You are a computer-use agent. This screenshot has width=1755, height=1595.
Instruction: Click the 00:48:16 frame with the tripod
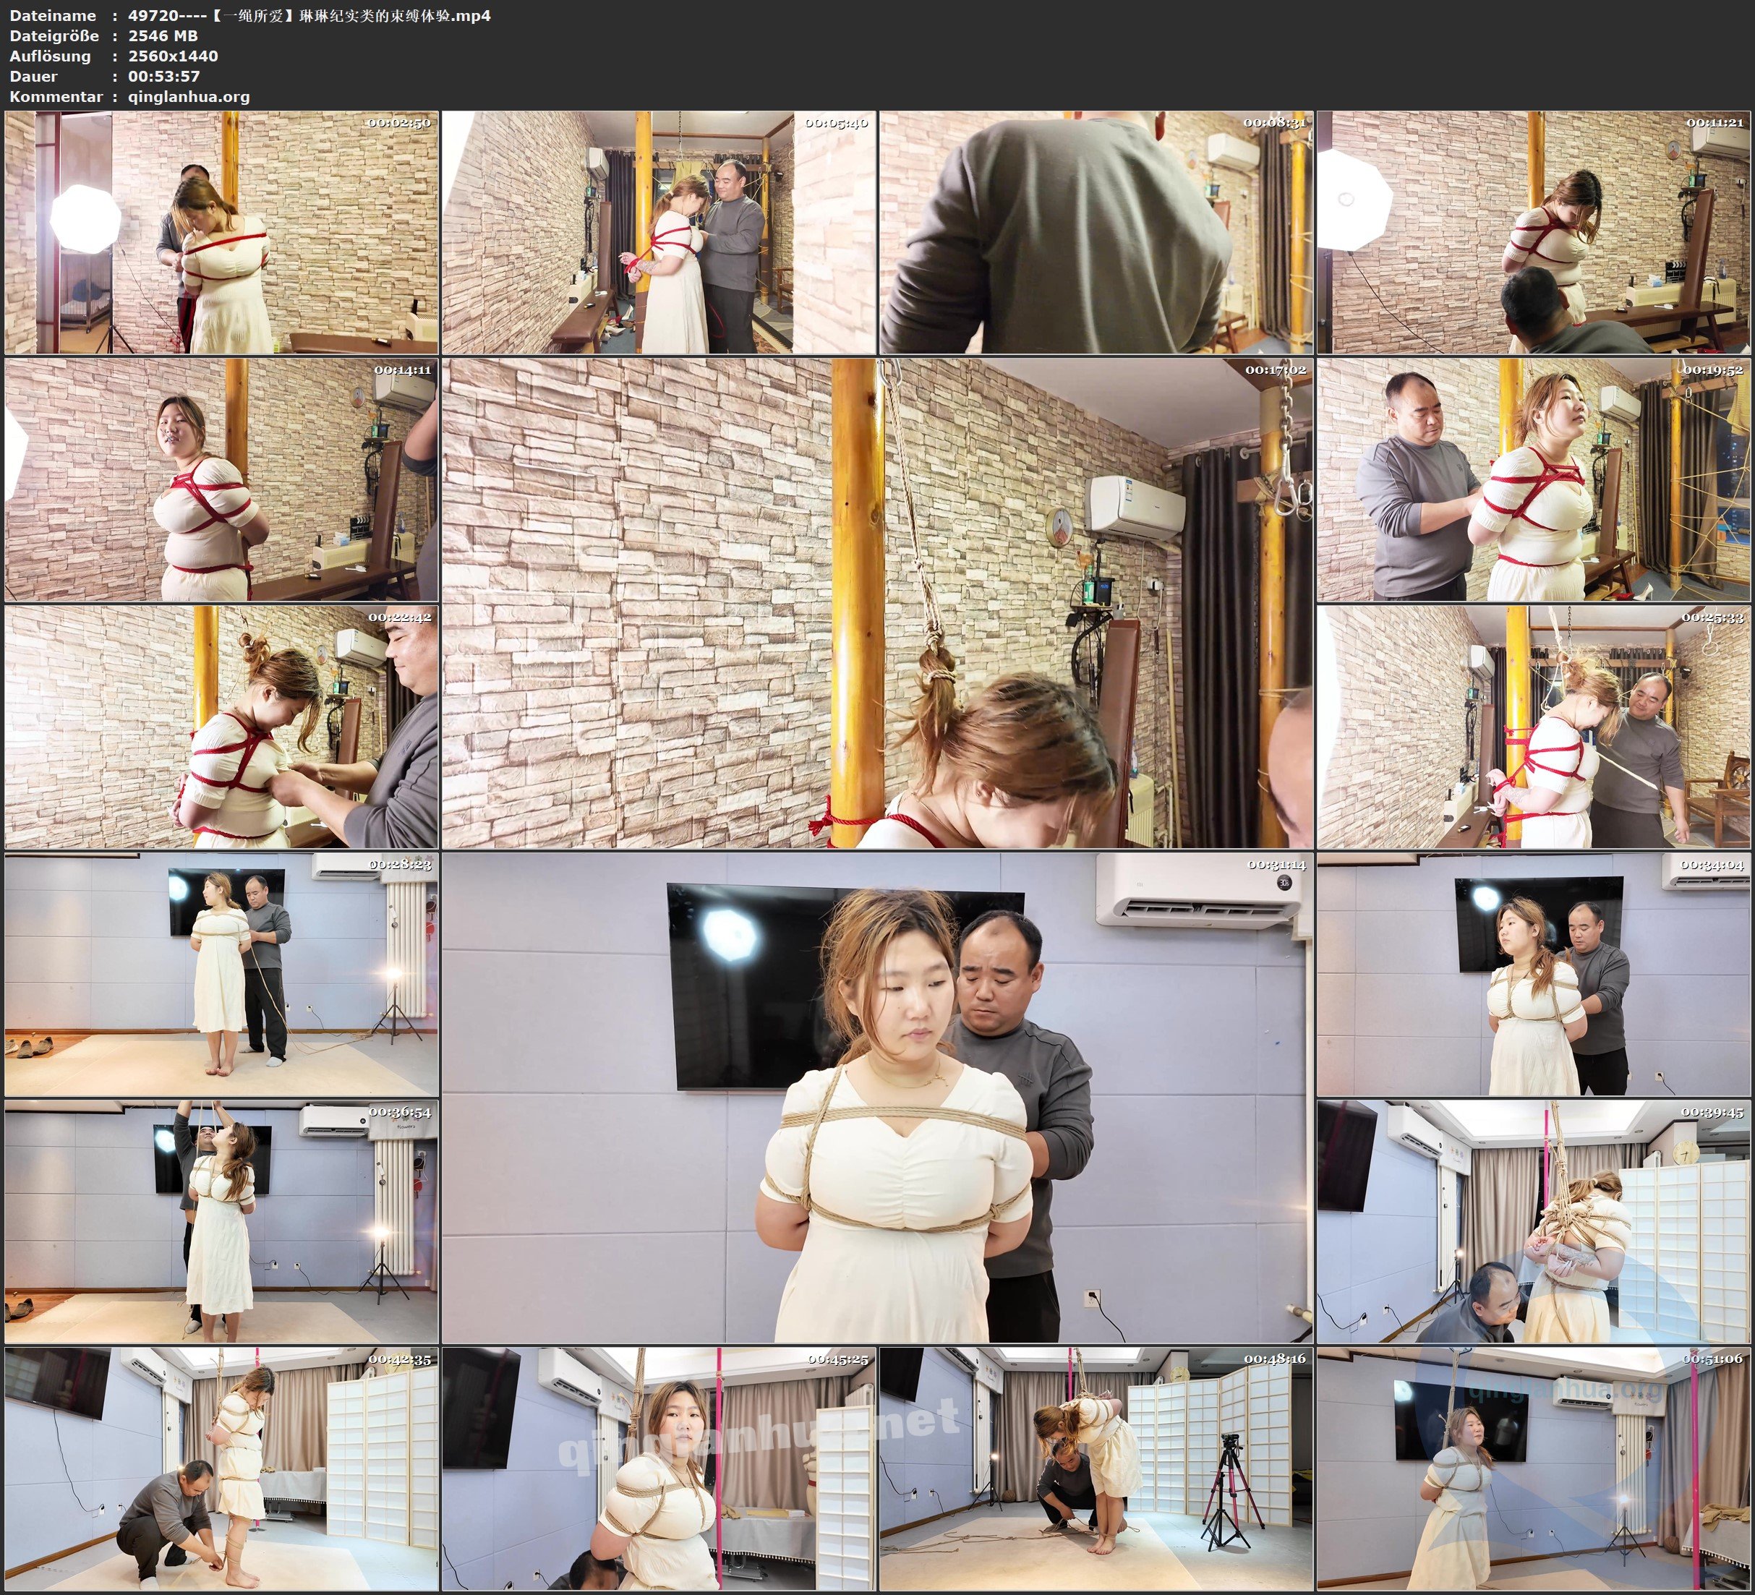pos(1095,1468)
